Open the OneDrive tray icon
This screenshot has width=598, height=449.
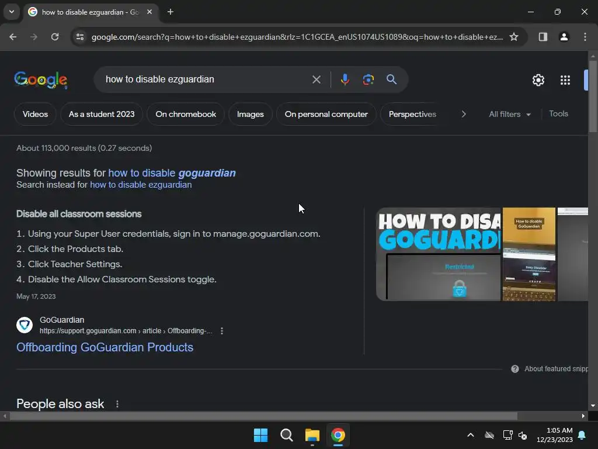tap(489, 435)
